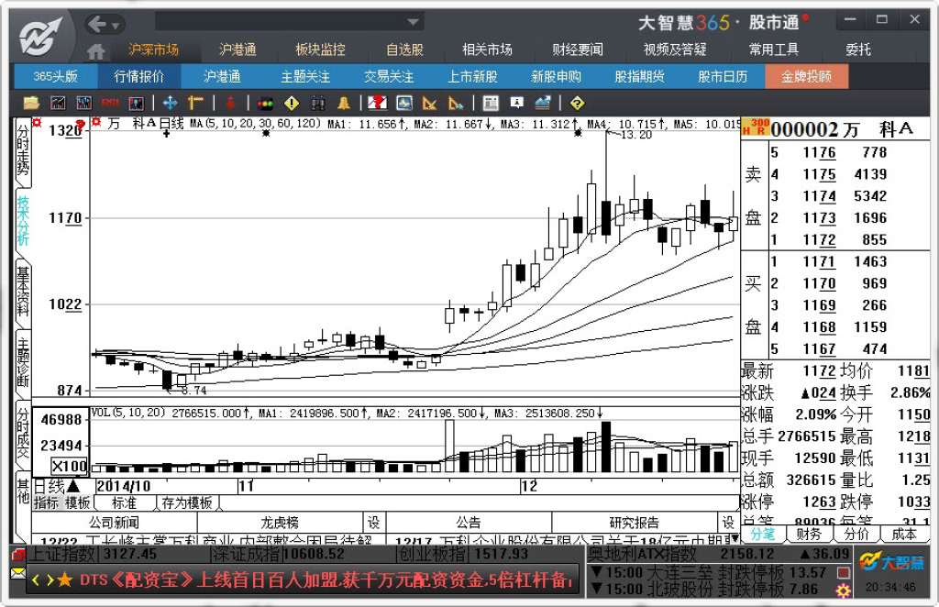This screenshot has height=607, width=939.
Task: Switch to the 财务 tab
Action: [809, 534]
